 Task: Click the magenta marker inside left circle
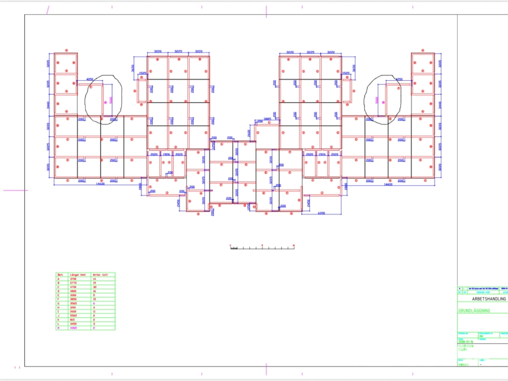(x=105, y=102)
